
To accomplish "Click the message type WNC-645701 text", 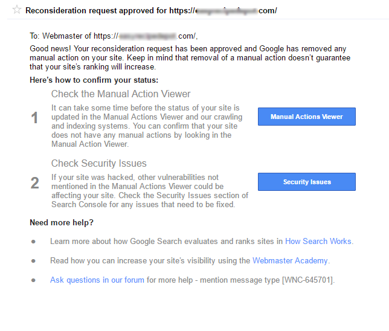I will (309, 280).
